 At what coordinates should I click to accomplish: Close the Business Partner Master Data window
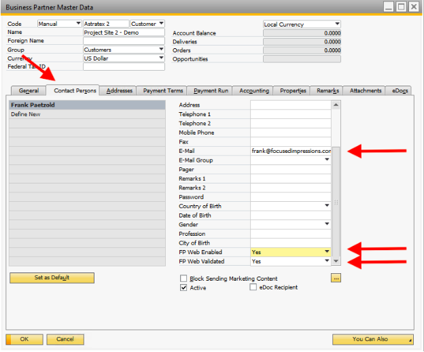tap(413, 7)
